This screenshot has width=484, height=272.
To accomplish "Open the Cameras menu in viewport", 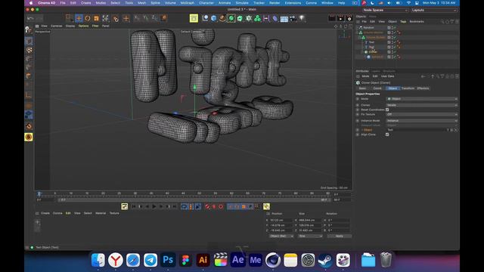I will click(x=56, y=26).
